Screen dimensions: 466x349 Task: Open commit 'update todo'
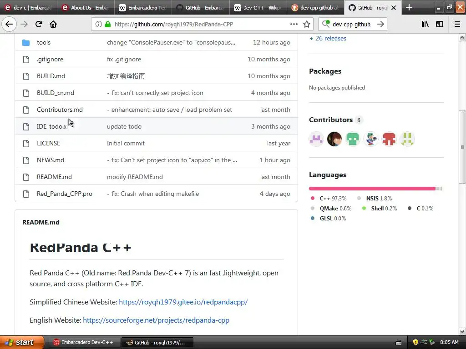click(x=124, y=126)
